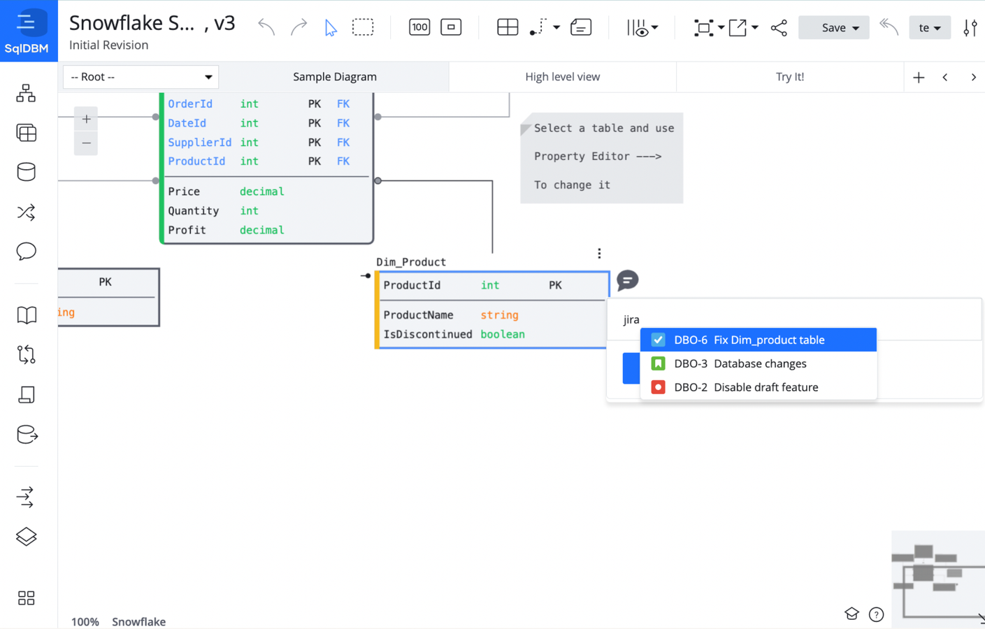Open the documentation book icon in sidebar
The height and width of the screenshot is (629, 985).
coord(27,315)
